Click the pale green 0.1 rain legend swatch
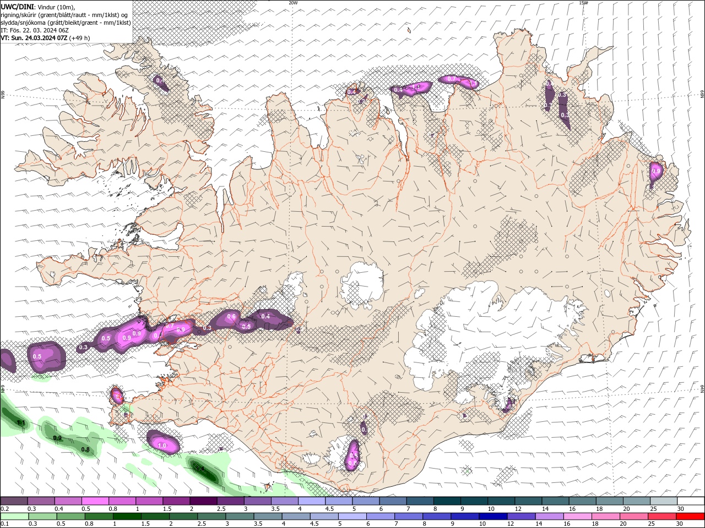The image size is (705, 528). [x=14, y=516]
